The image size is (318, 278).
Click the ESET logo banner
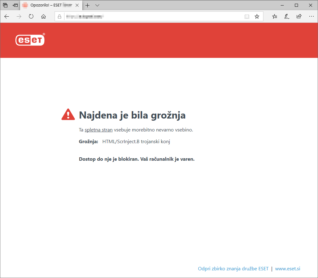[30, 40]
